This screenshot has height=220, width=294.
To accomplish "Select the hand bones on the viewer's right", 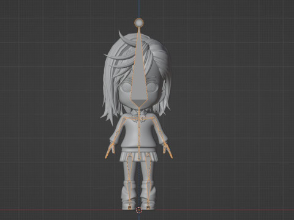I will coord(168,151).
